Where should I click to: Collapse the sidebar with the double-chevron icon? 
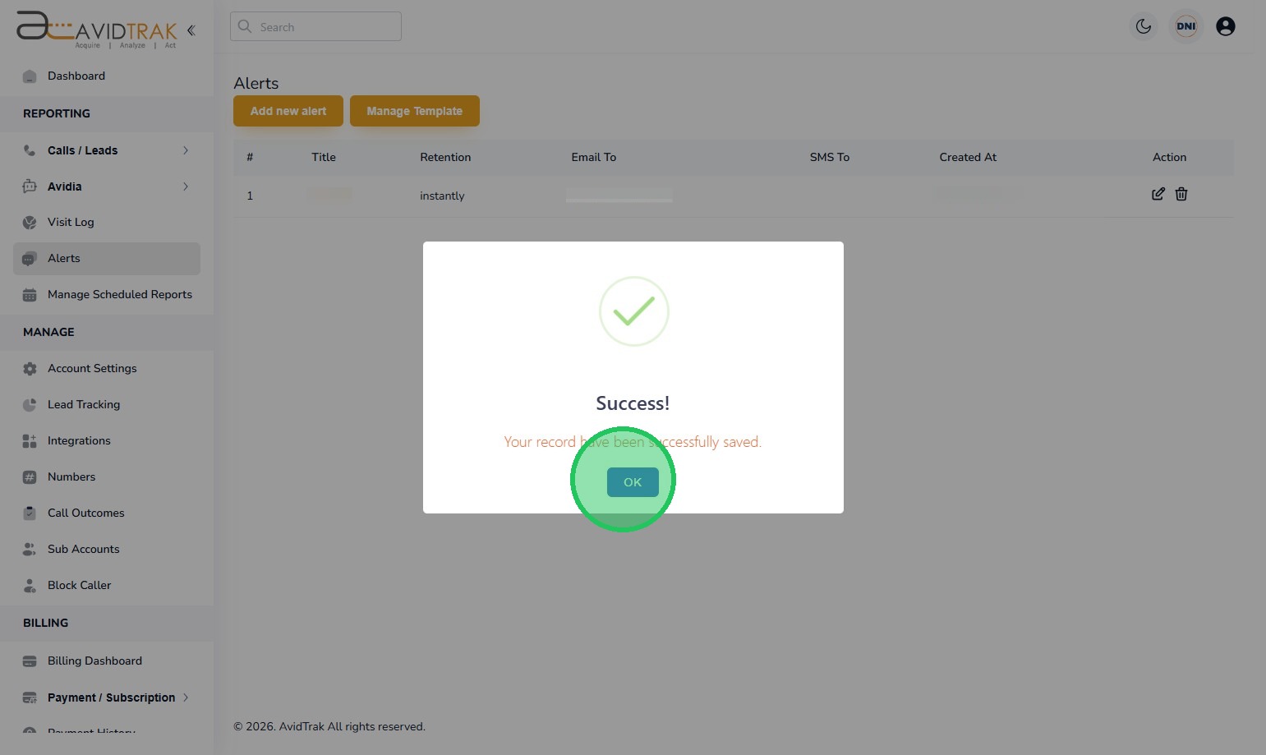pos(191,30)
